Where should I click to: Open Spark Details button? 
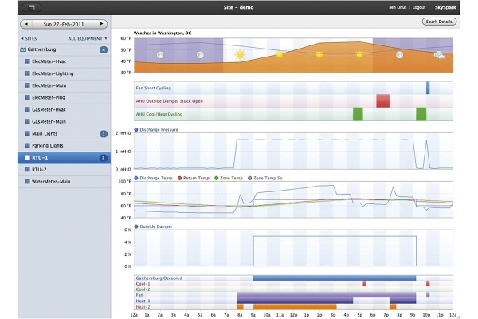[439, 22]
